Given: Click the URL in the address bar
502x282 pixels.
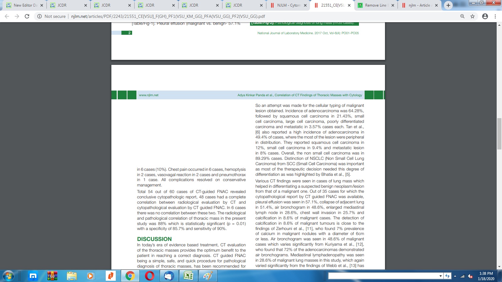Looking at the screenshot, I should pyautogui.click(x=168, y=16).
